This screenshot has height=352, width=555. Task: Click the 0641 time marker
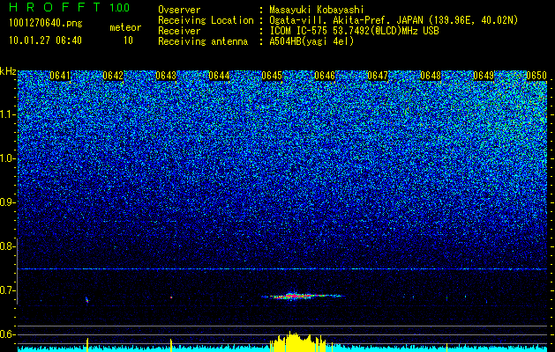click(x=60, y=76)
